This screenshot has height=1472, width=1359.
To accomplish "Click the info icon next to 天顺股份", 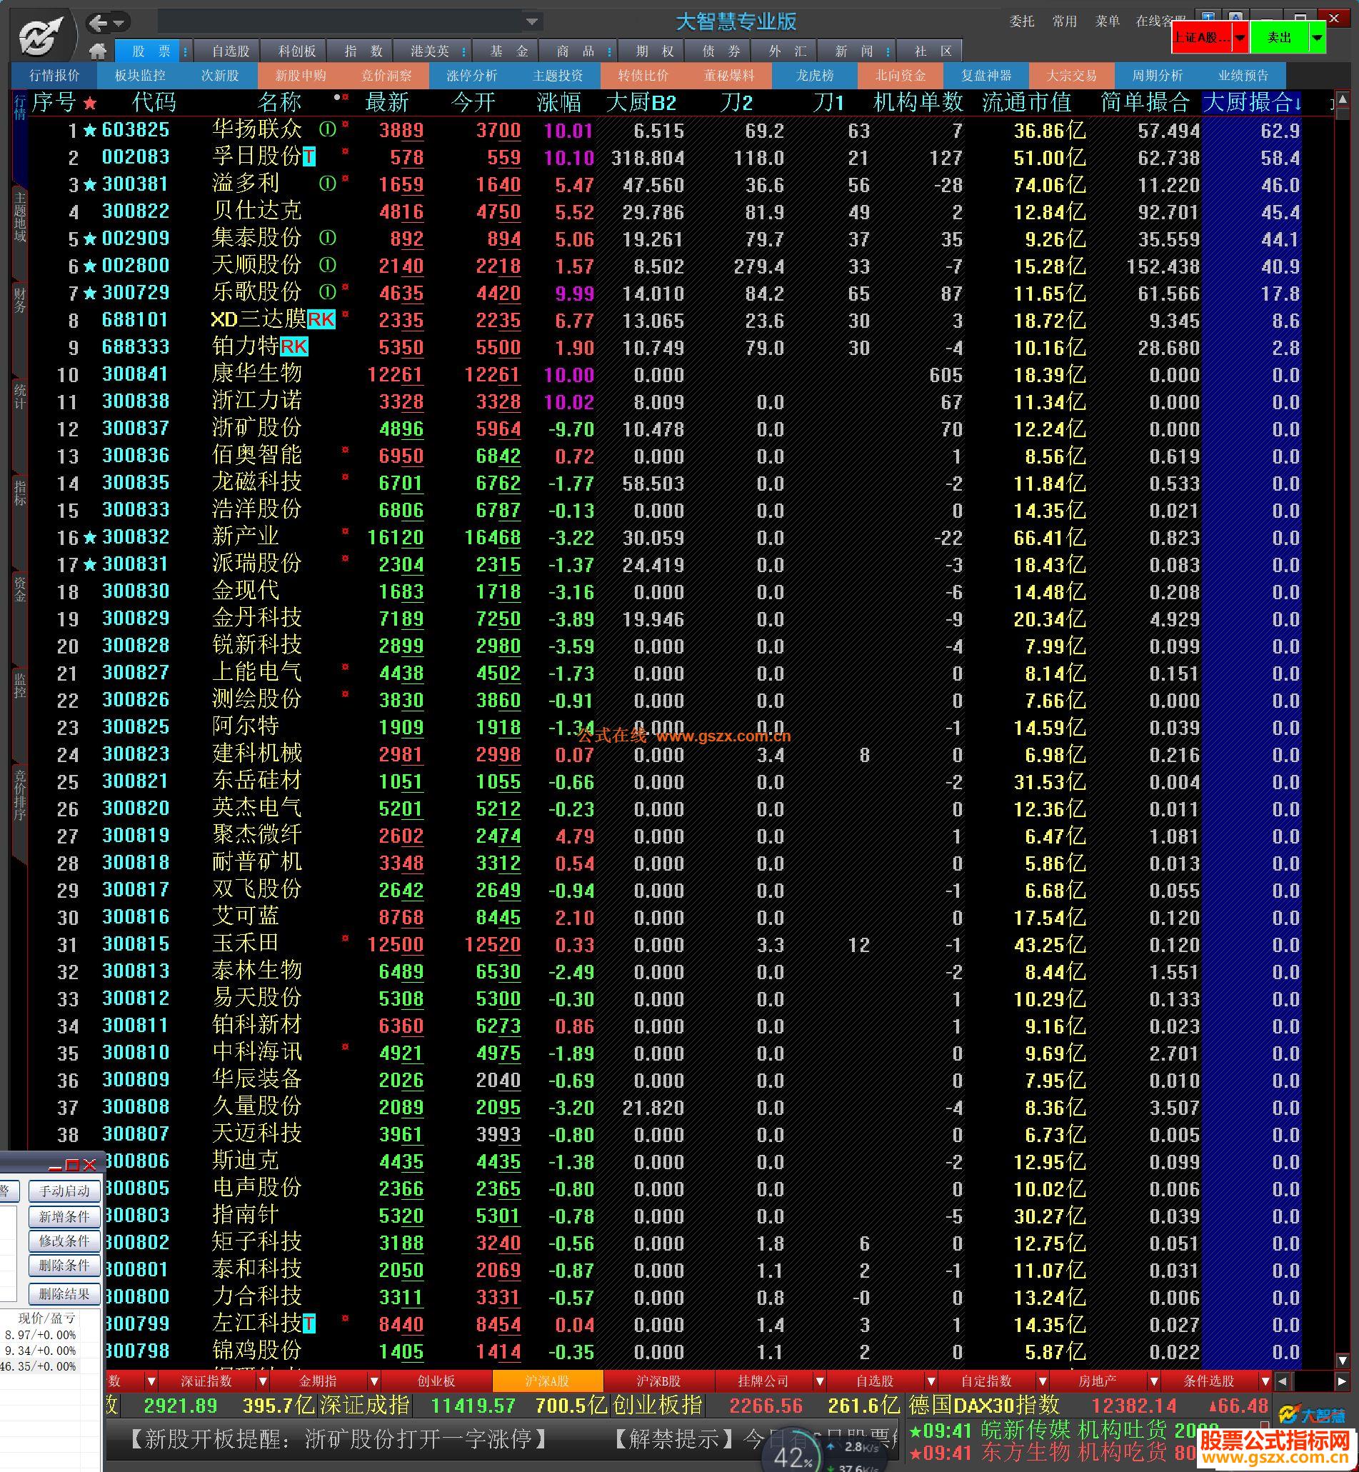I will 327,265.
